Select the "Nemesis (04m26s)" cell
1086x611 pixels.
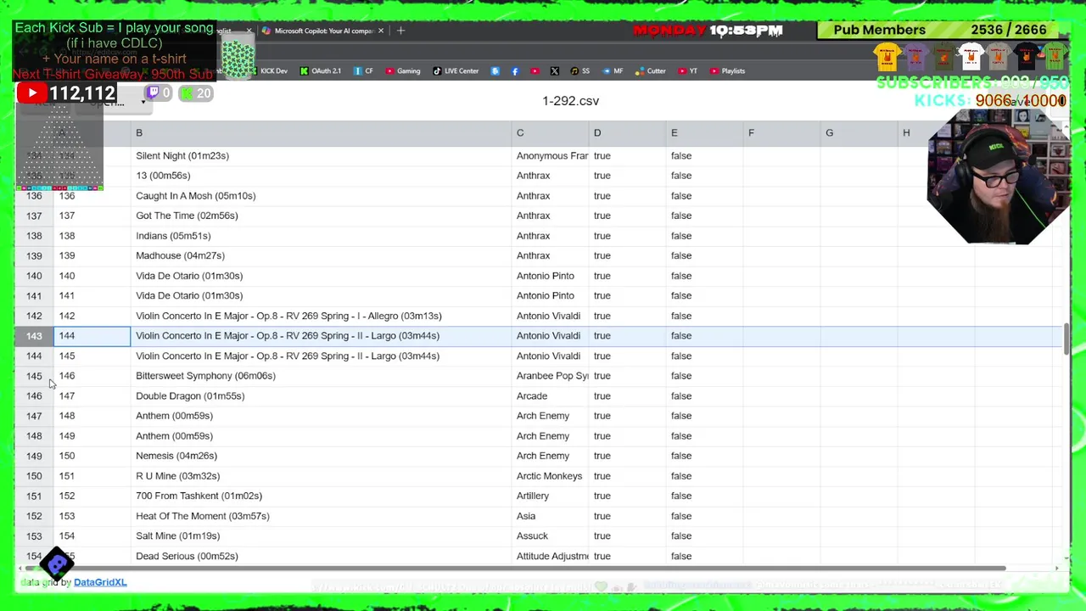pyautogui.click(x=321, y=456)
